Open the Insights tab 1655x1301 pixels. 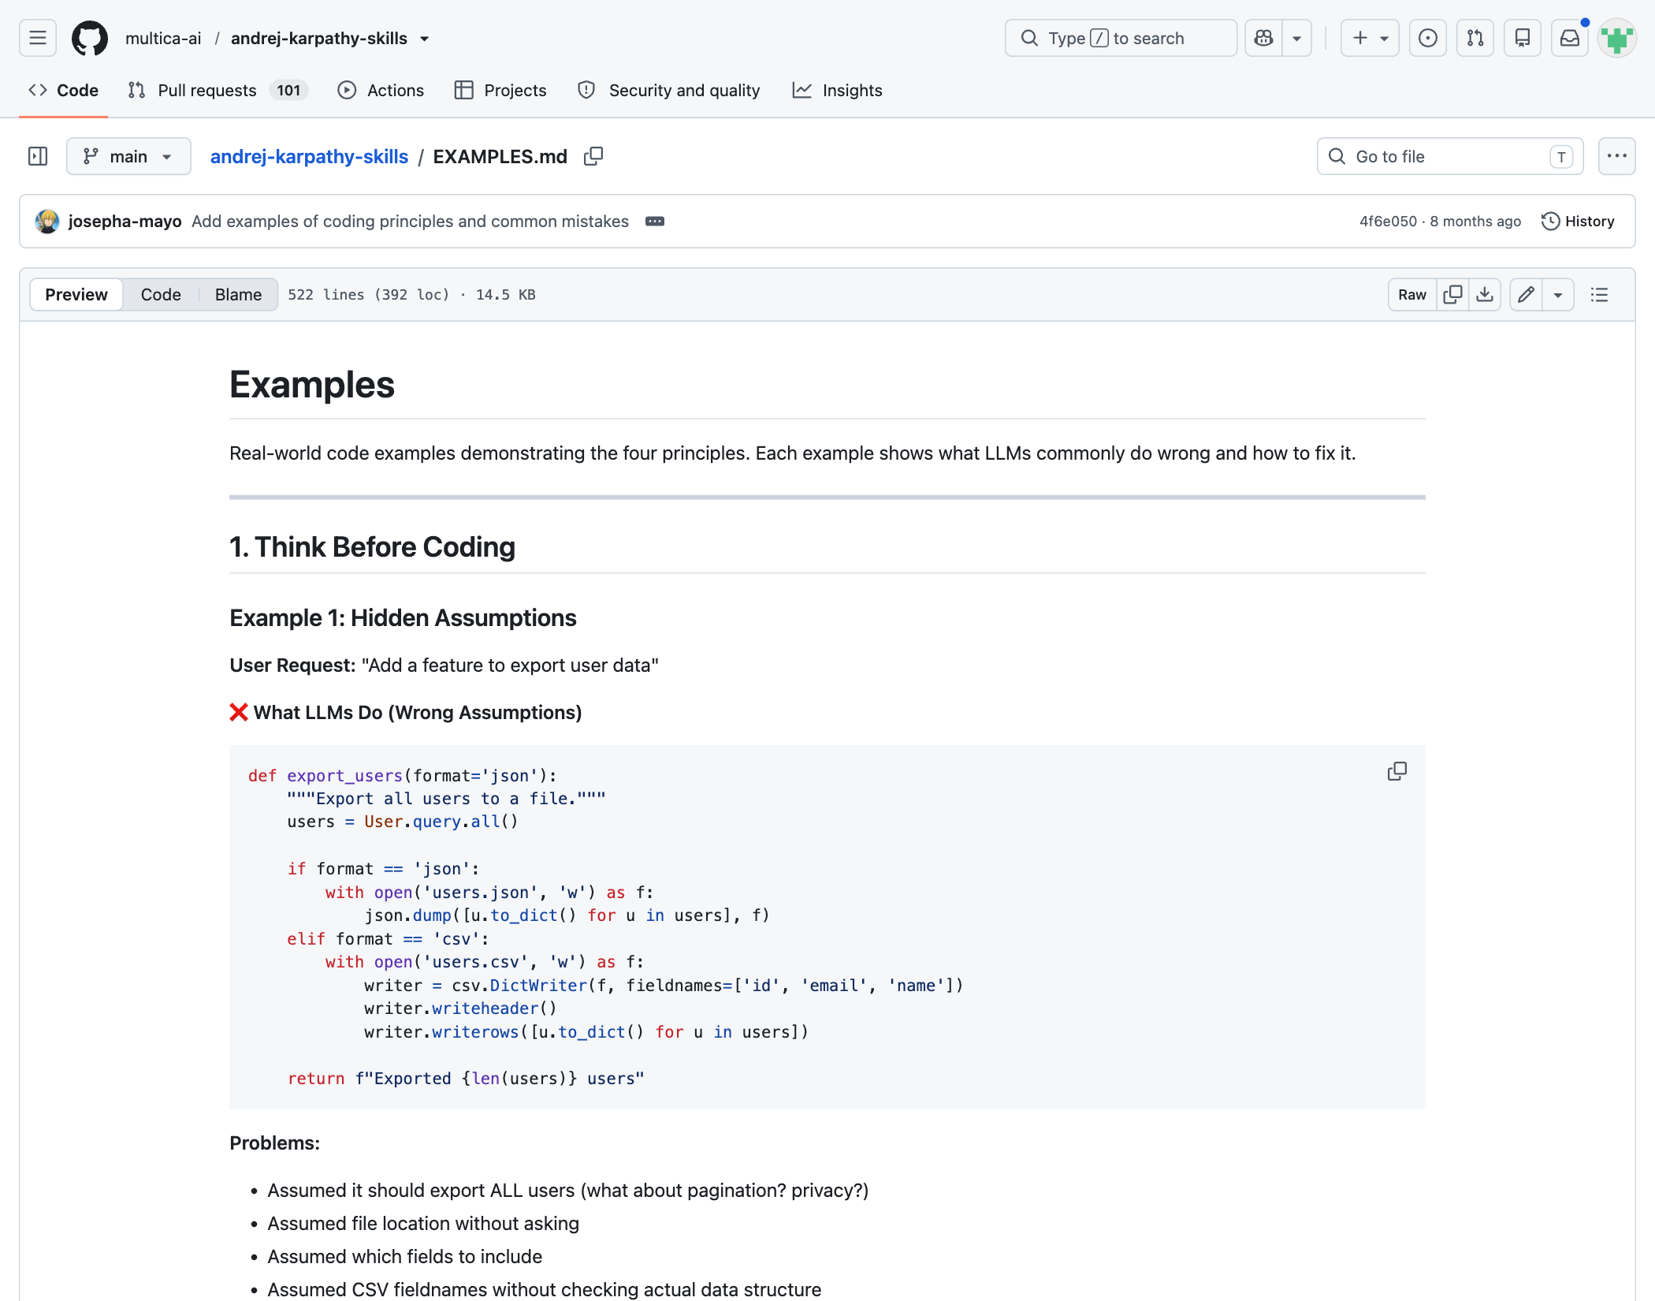point(837,90)
